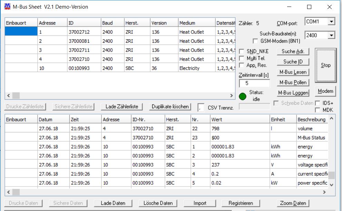Click the meter list horizontal scrollbar thumb
Screen dimensions: 342x211
16,96
